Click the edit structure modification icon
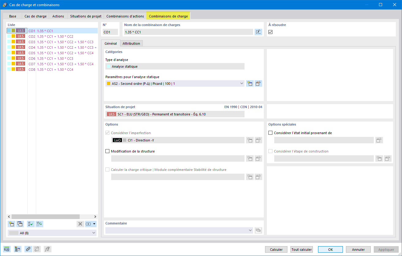This screenshot has height=256, width=402. click(259, 158)
